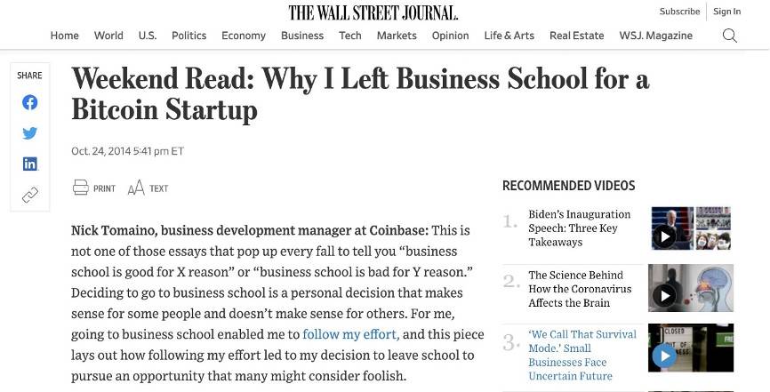Copy article link icon
The image size is (770, 392).
pos(30,195)
